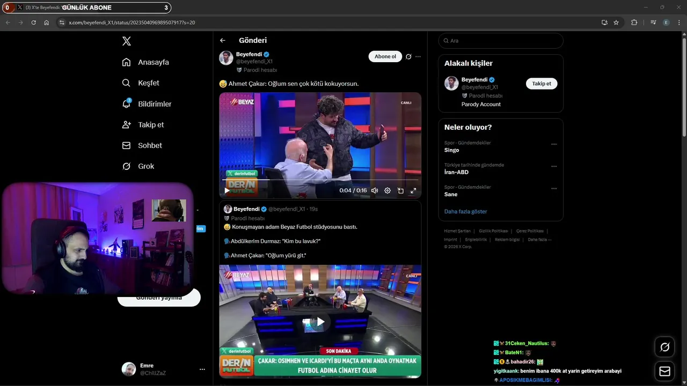
Task: Open Erişilebilirlik footer link
Action: [x=476, y=240]
